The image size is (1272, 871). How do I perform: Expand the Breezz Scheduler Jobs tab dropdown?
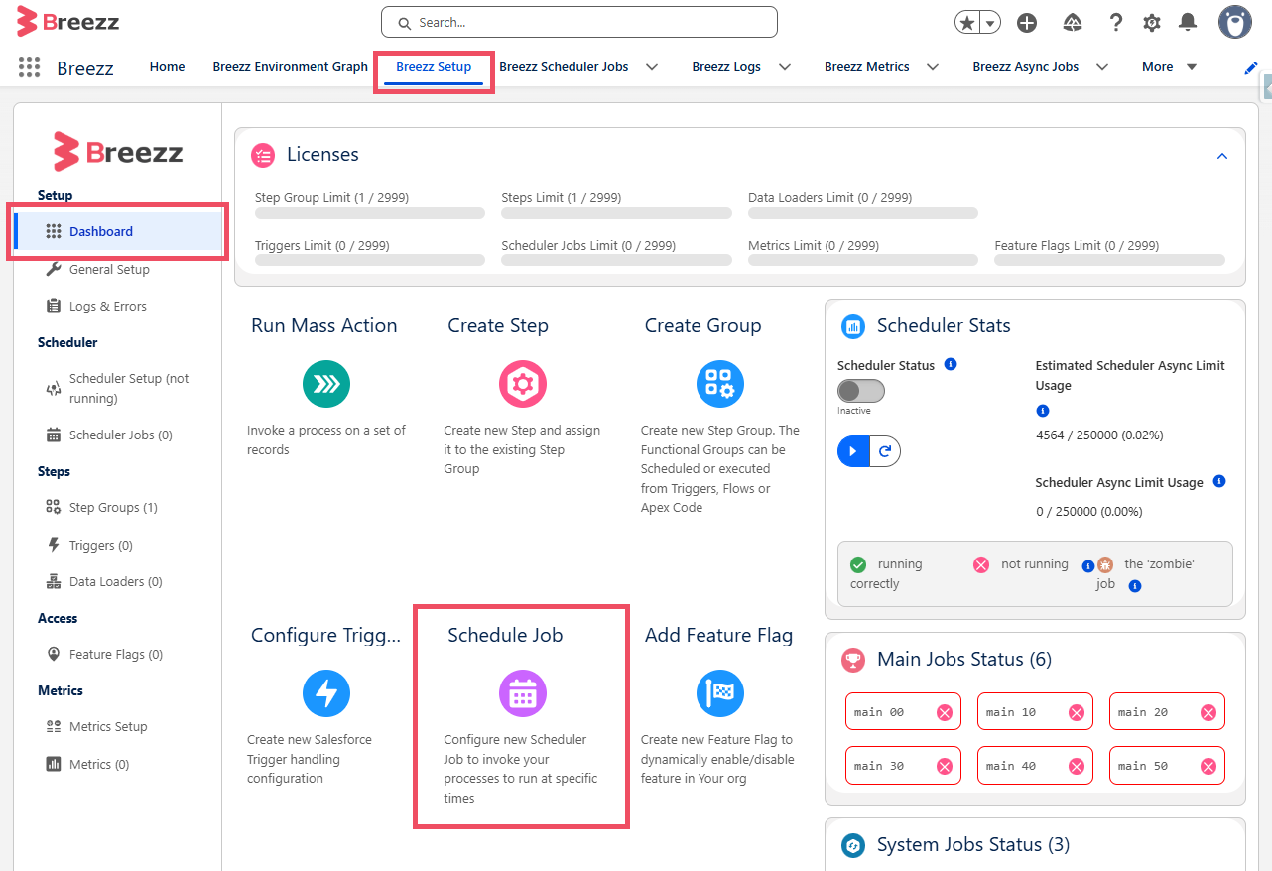click(652, 67)
